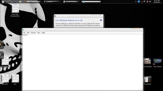This screenshot has height=91, width=163.
Task: Open the Start menu orb
Action: click(3, 2)
